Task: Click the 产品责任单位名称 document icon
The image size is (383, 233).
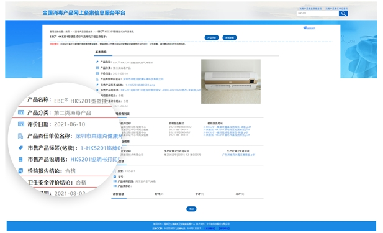Action: click(x=20, y=136)
